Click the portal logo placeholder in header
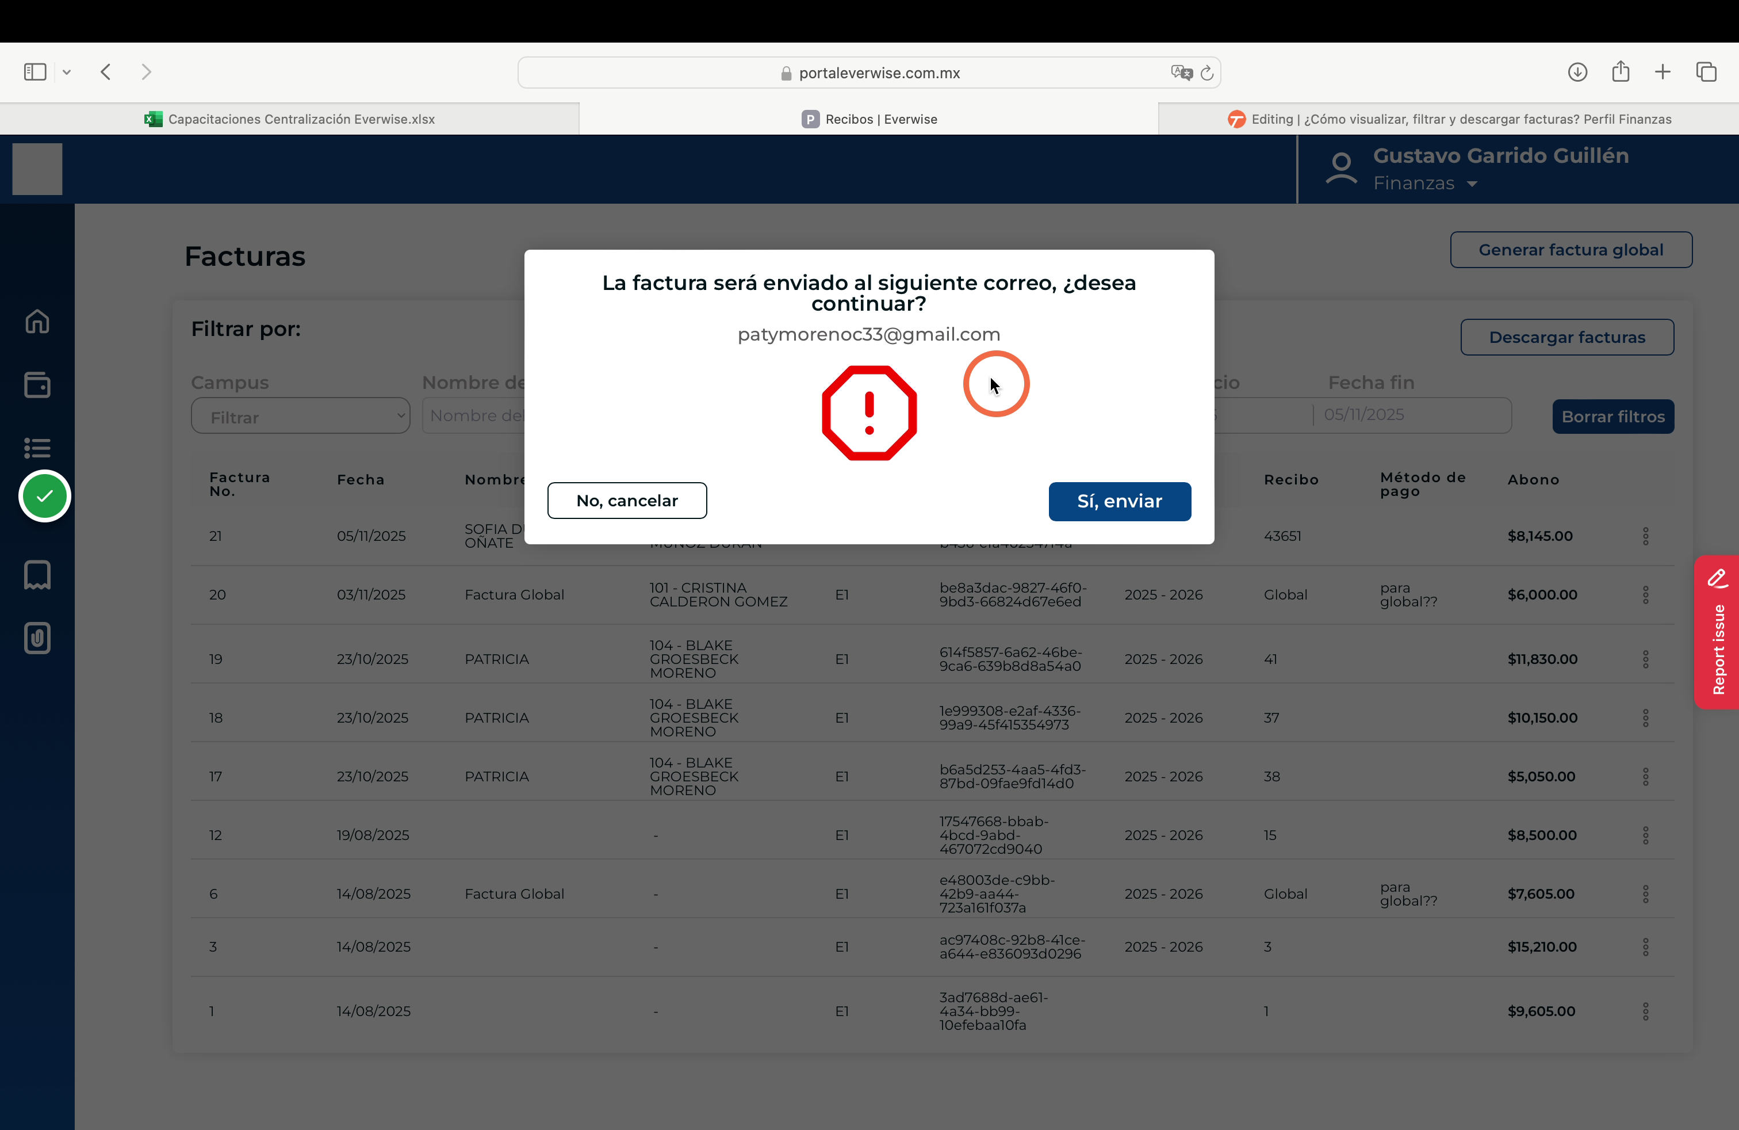The width and height of the screenshot is (1739, 1130). 37,169
